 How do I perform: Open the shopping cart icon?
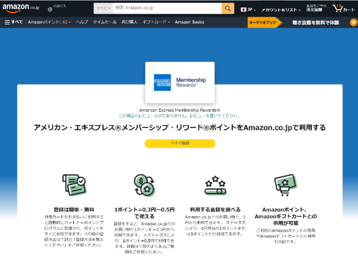pyautogui.click(x=338, y=8)
